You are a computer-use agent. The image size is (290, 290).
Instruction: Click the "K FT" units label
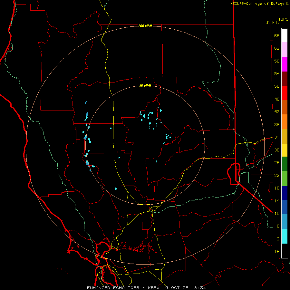coord(272,22)
